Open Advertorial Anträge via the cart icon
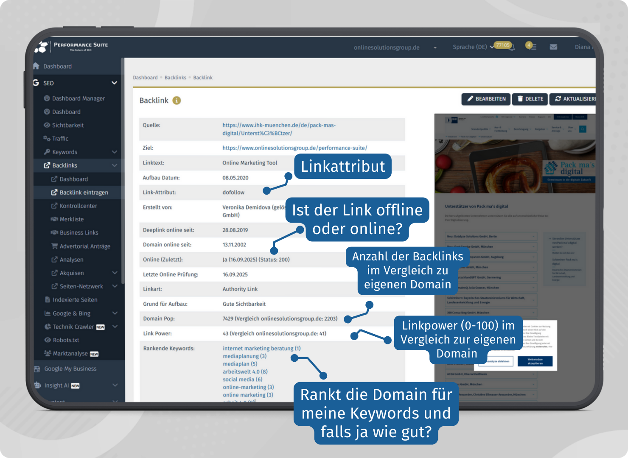Viewport: 628px width, 458px height. pyautogui.click(x=54, y=246)
